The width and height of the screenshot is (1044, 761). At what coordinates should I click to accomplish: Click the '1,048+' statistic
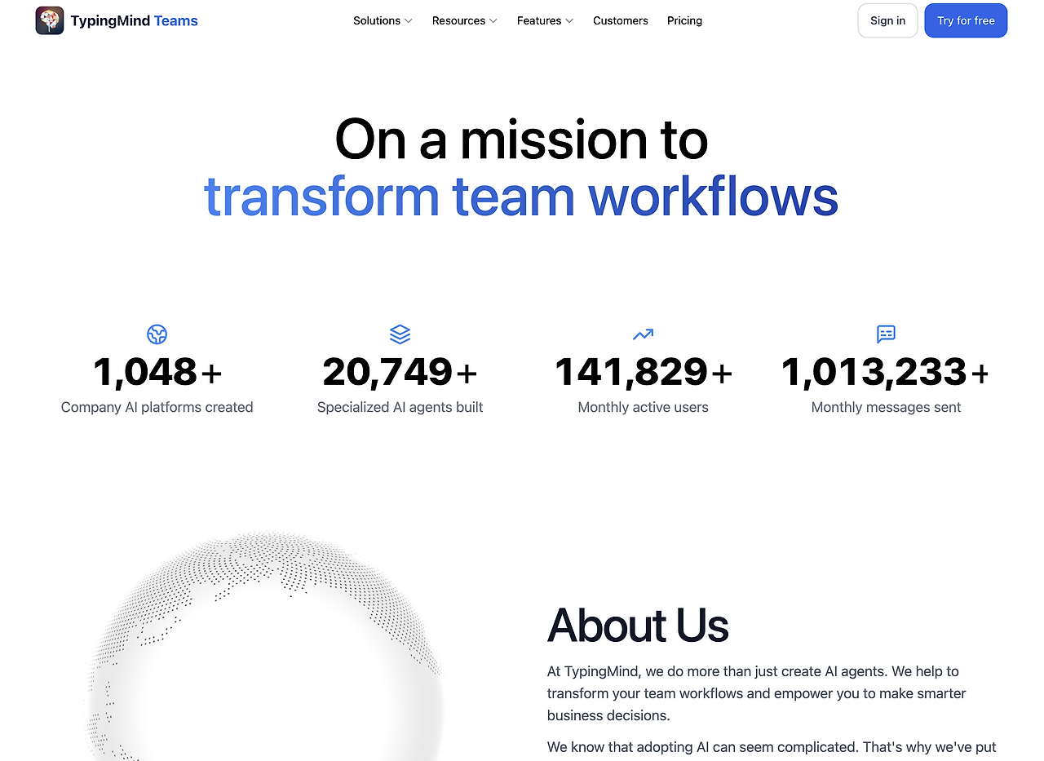pyautogui.click(x=157, y=372)
